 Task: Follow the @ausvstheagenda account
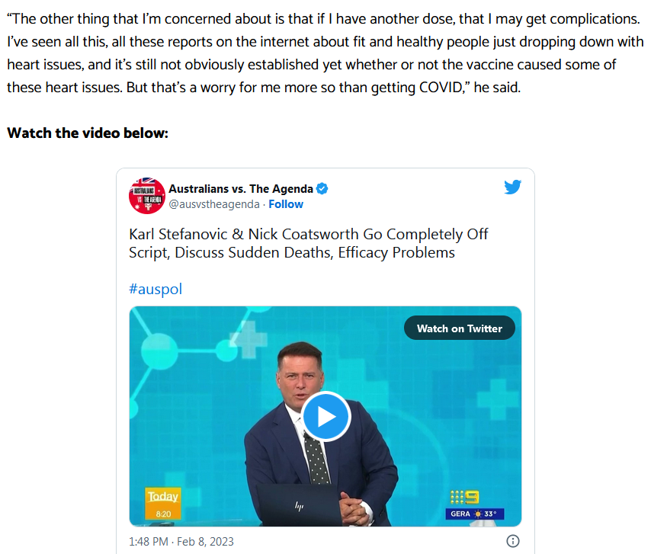(286, 204)
